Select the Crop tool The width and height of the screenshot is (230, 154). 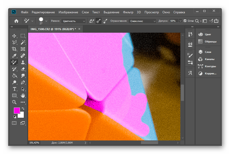coord(14,49)
